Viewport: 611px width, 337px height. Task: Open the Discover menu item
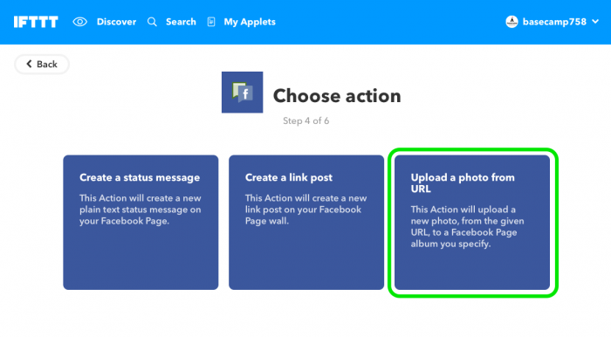[x=116, y=22]
